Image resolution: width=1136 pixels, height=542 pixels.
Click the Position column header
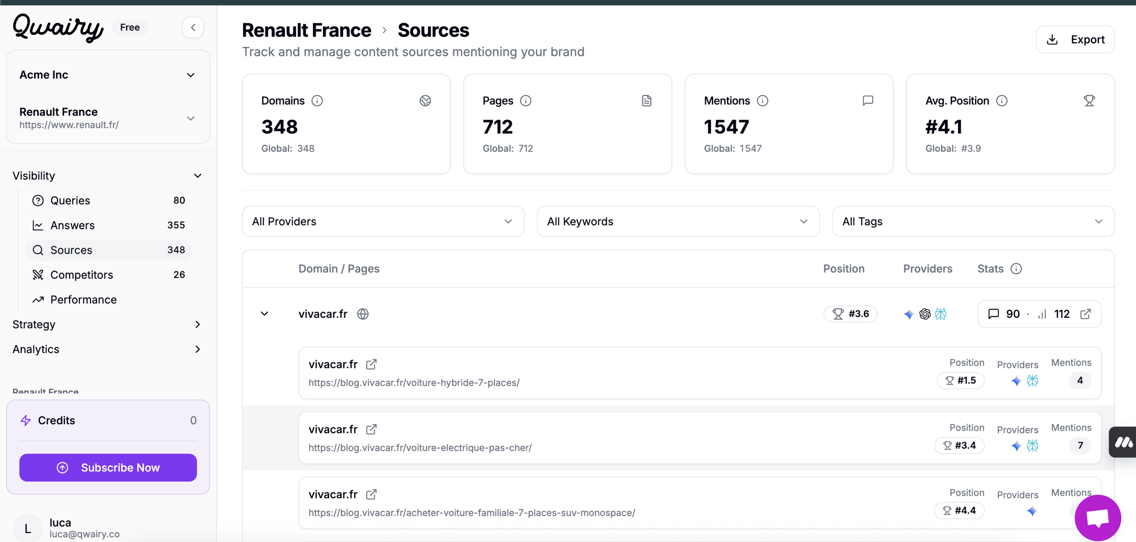[x=844, y=269]
